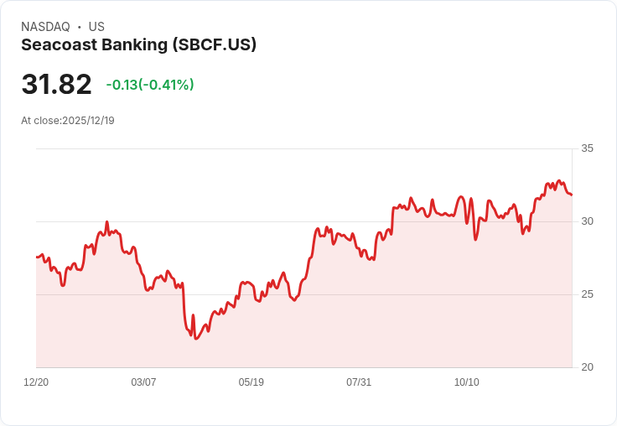Click the 30 y-axis label
617x426 pixels.
[x=587, y=221]
